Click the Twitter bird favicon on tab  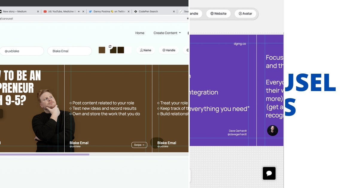(90, 11)
